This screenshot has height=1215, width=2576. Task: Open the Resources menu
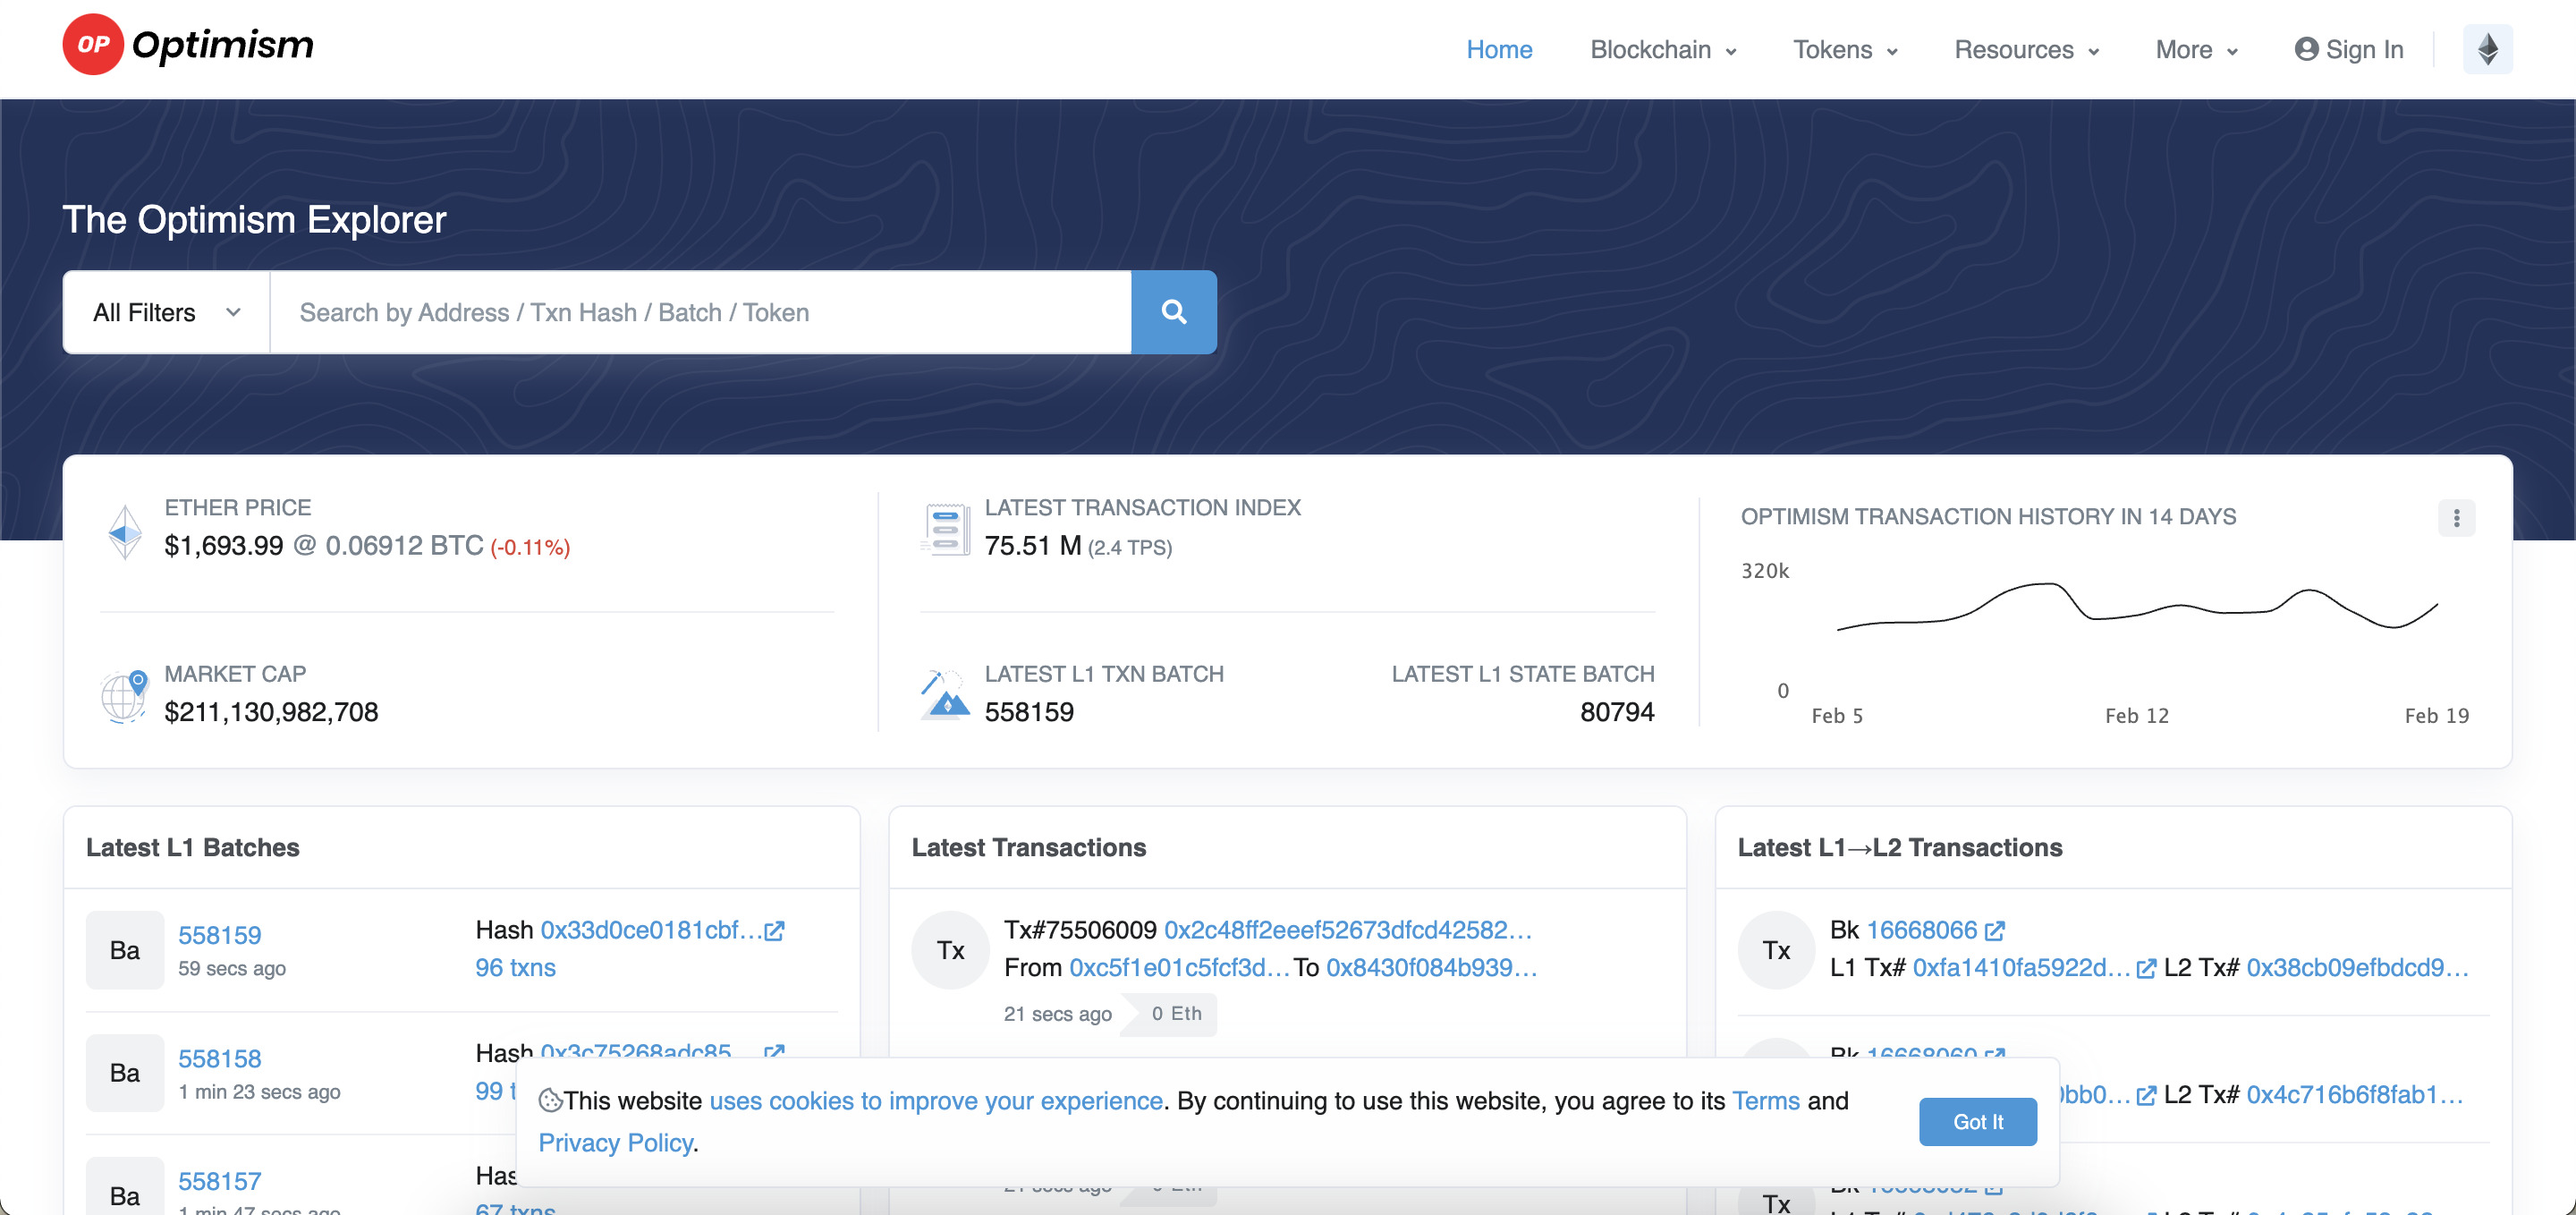[x=2028, y=49]
